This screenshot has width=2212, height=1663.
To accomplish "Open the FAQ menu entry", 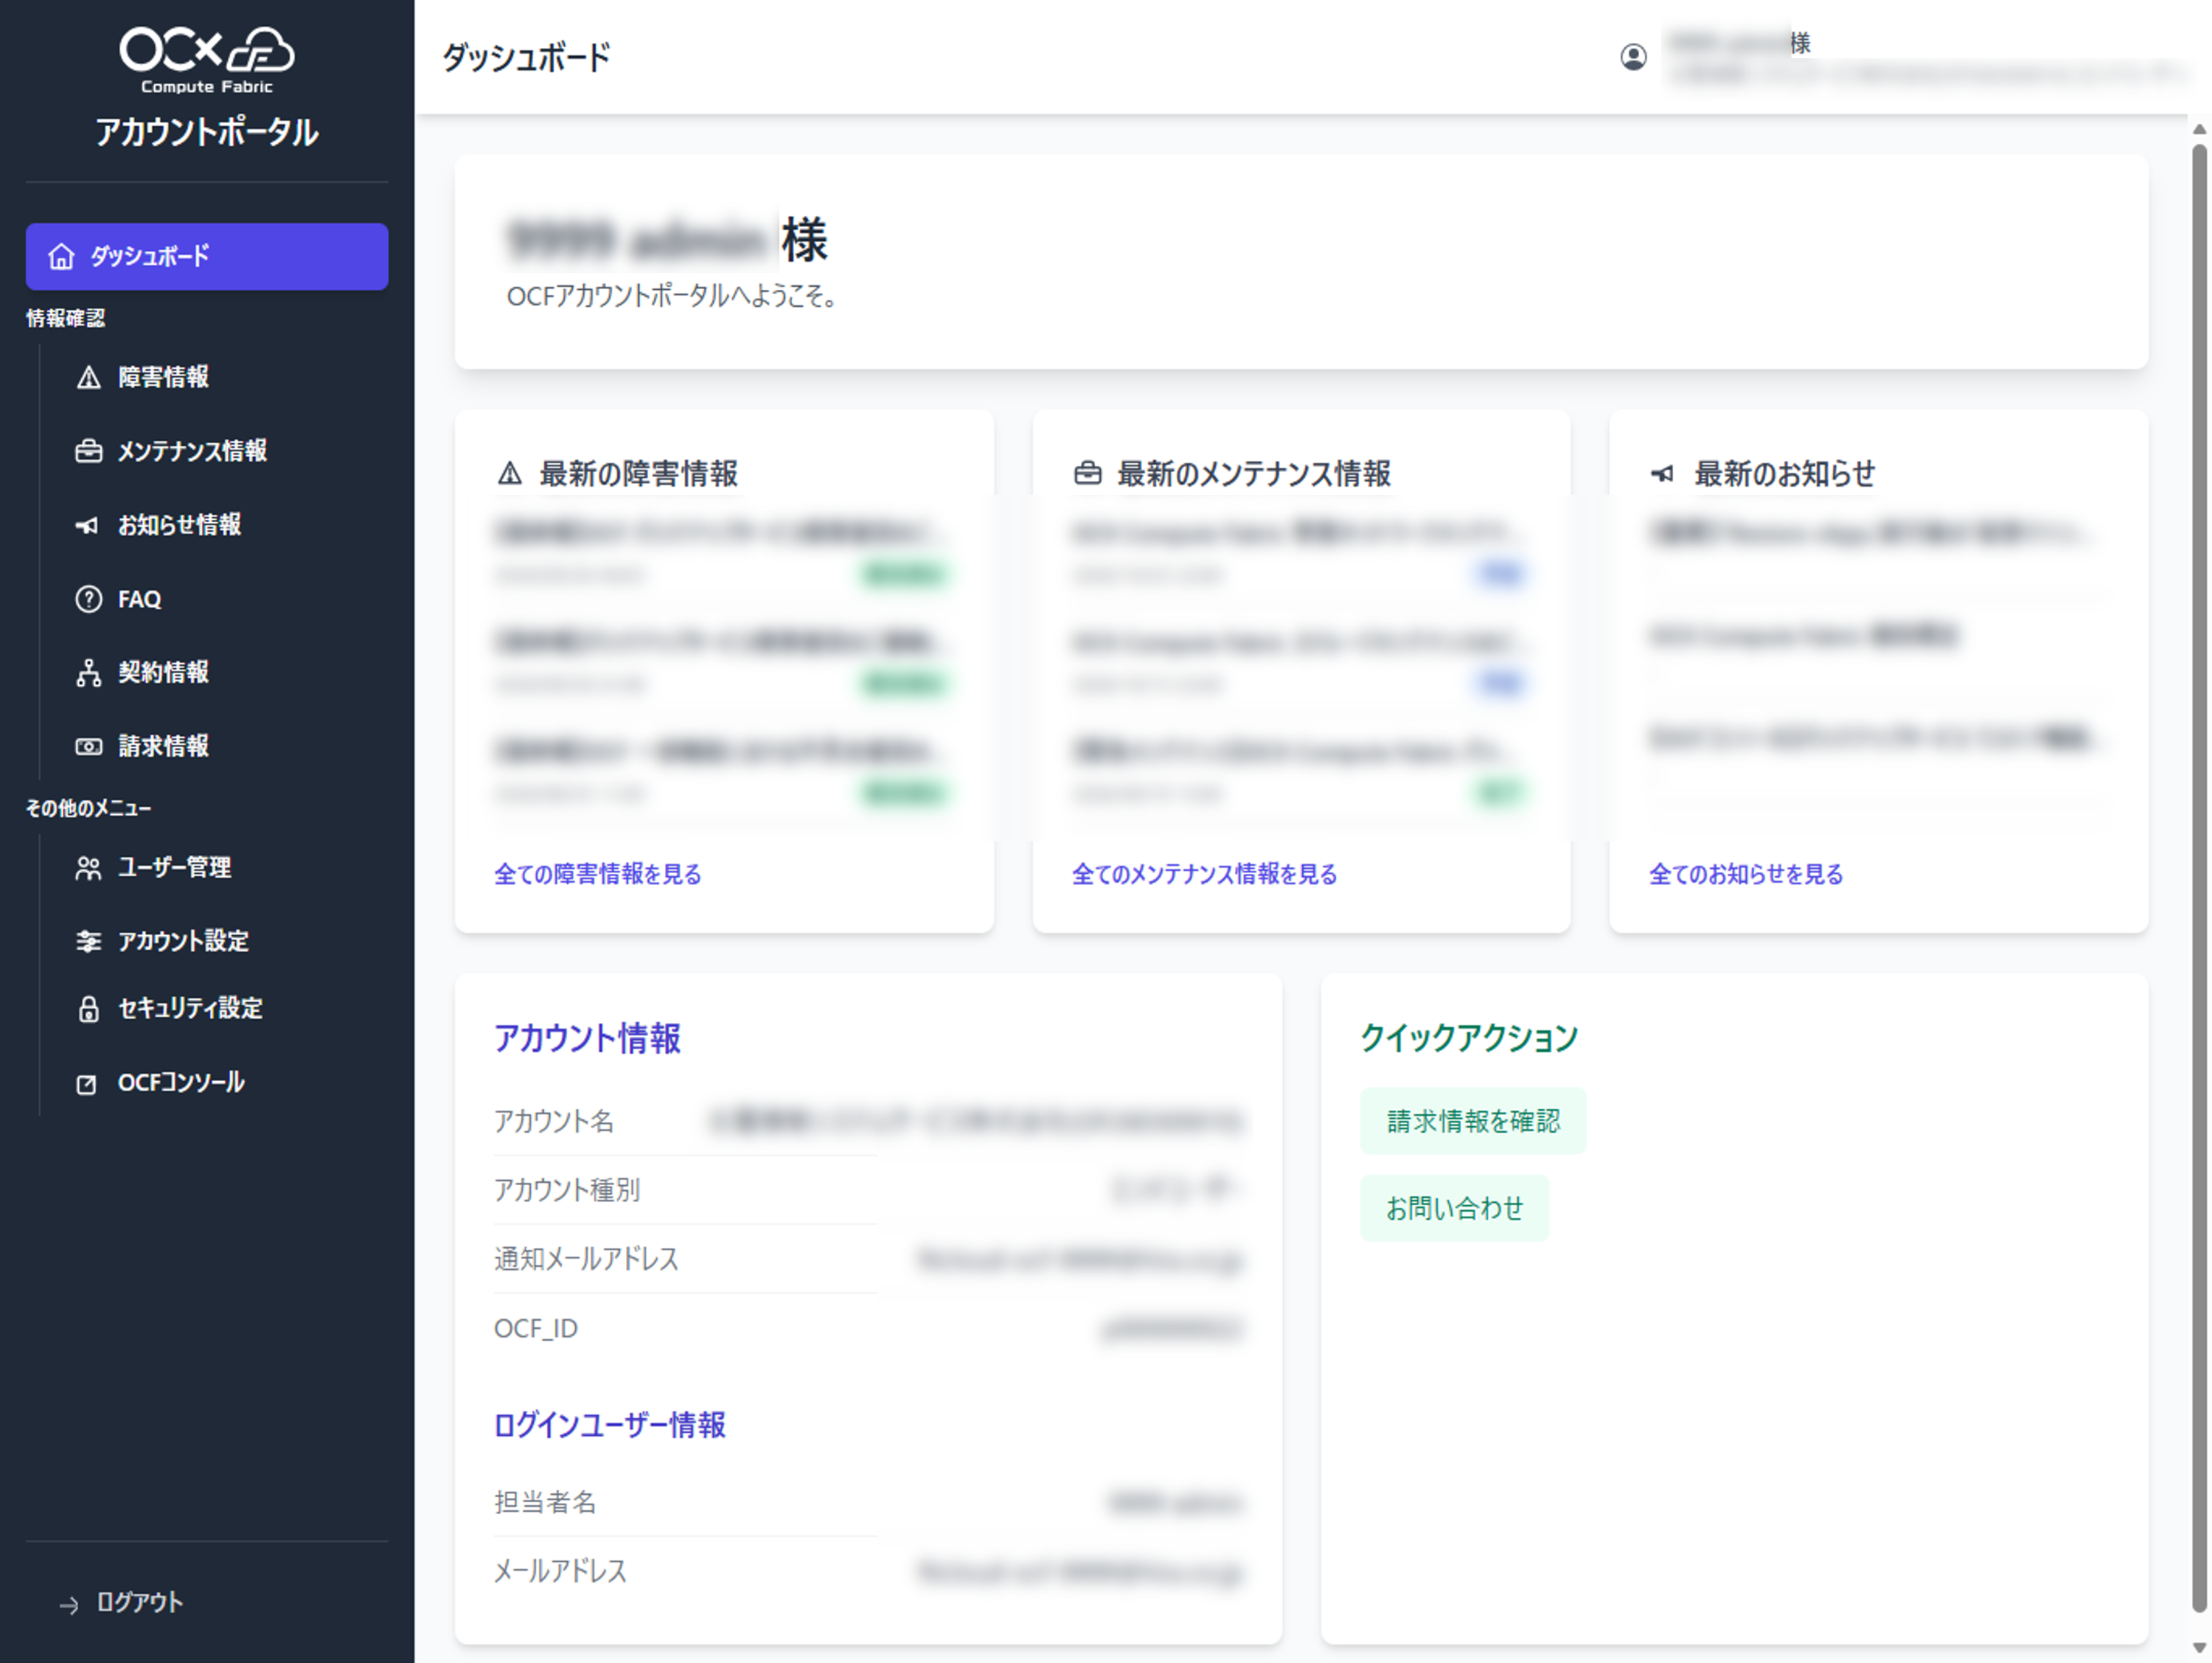I will tap(139, 599).
